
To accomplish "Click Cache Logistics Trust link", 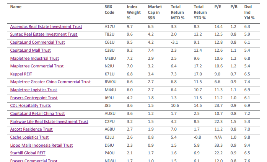I will 29,137.
